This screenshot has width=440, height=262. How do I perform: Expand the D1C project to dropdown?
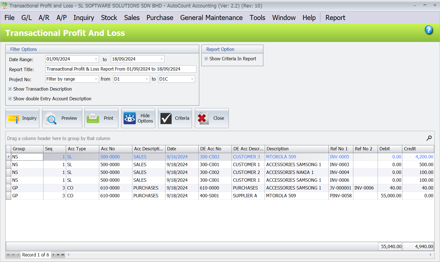(x=192, y=79)
